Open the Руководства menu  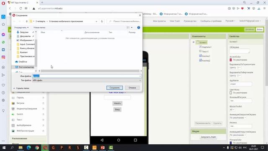tap(190, 21)
